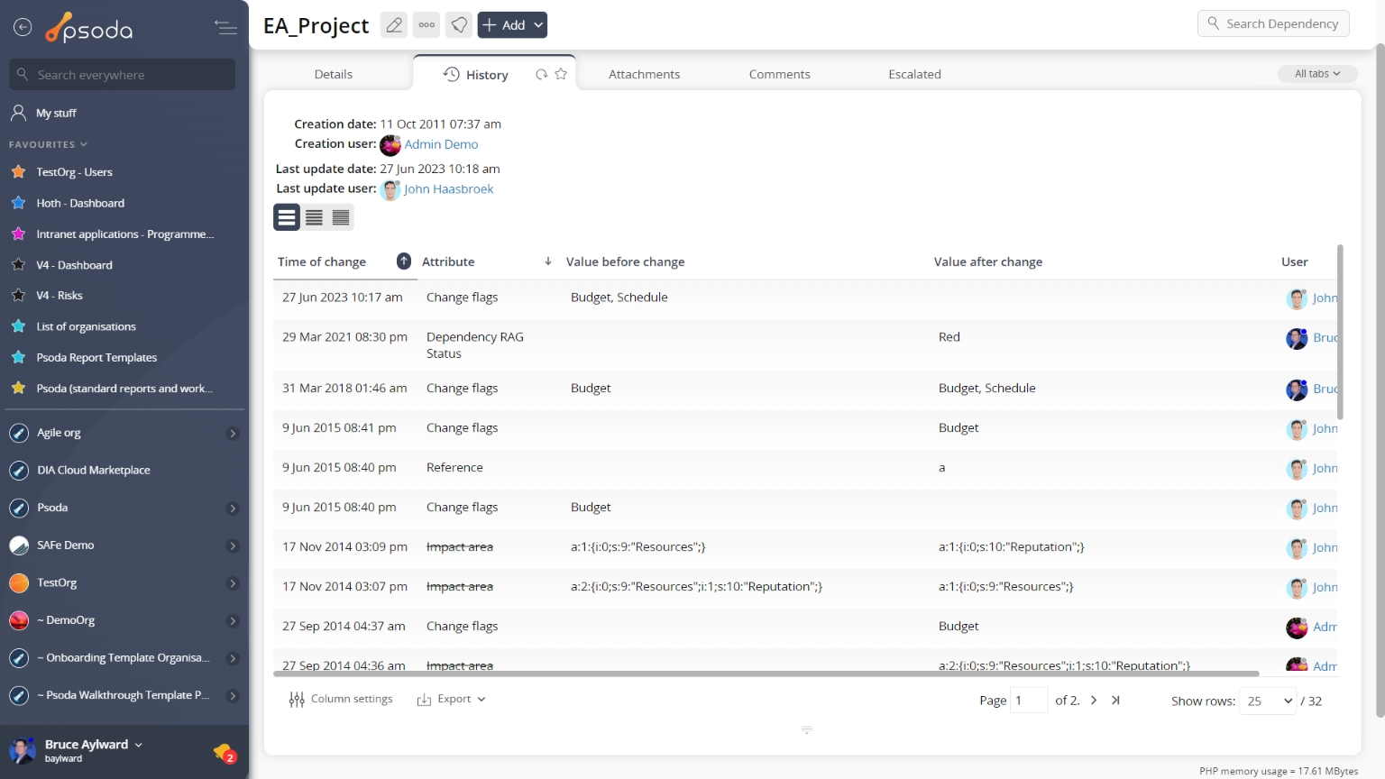Open My stuff
This screenshot has width=1385, height=779.
[56, 113]
